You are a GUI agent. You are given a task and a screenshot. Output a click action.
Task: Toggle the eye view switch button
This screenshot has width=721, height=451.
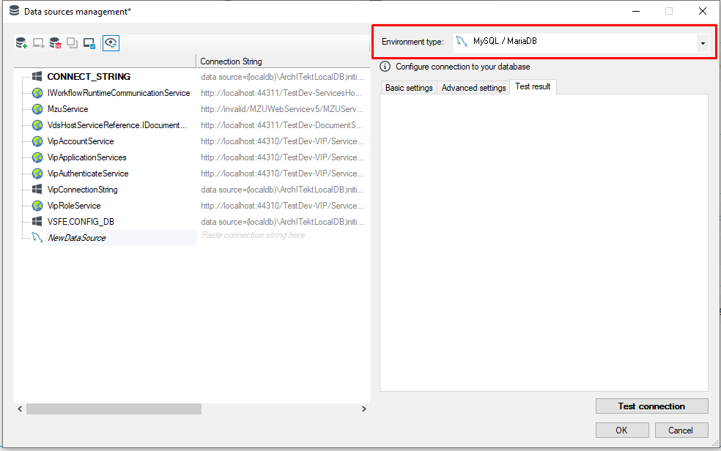tap(111, 43)
